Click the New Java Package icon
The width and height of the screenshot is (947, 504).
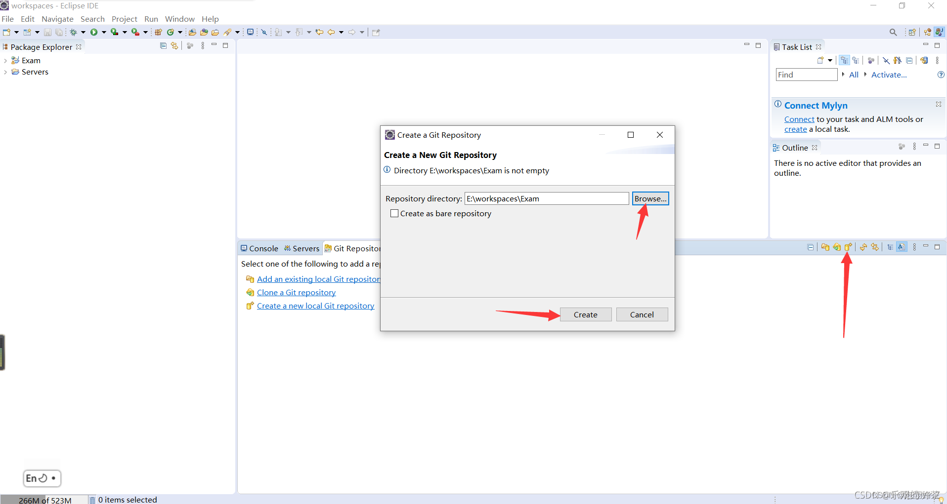(x=158, y=32)
